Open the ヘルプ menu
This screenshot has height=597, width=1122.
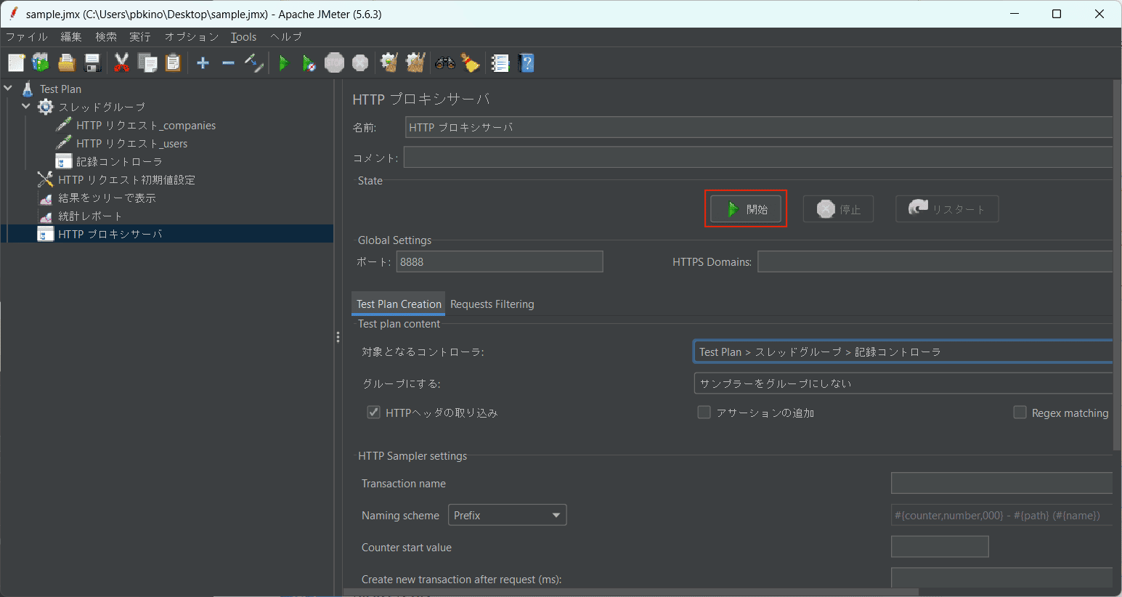(286, 37)
